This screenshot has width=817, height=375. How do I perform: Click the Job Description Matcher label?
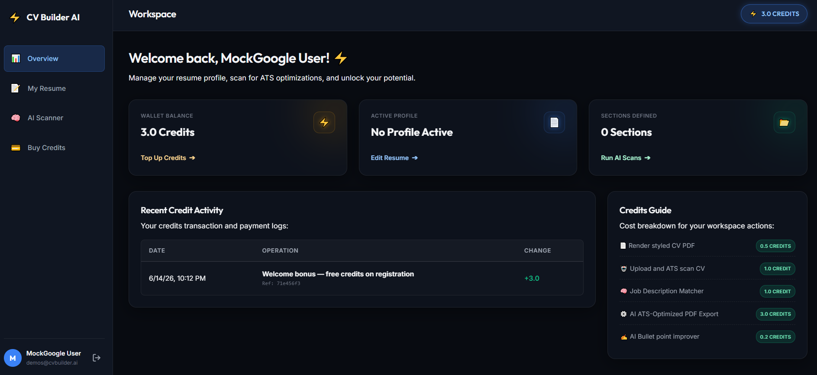667,291
